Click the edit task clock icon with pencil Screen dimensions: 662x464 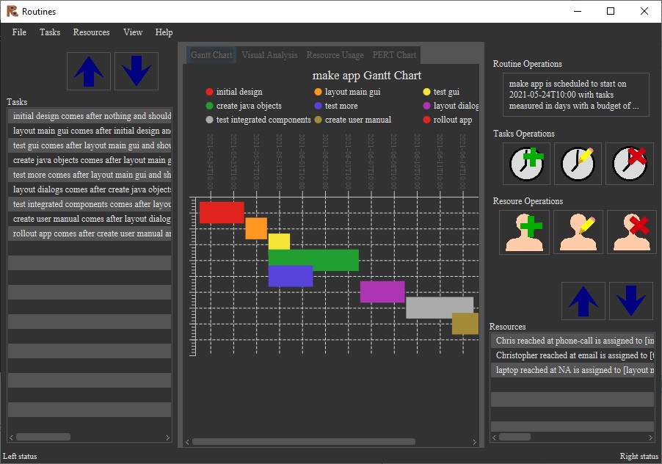[x=578, y=164]
